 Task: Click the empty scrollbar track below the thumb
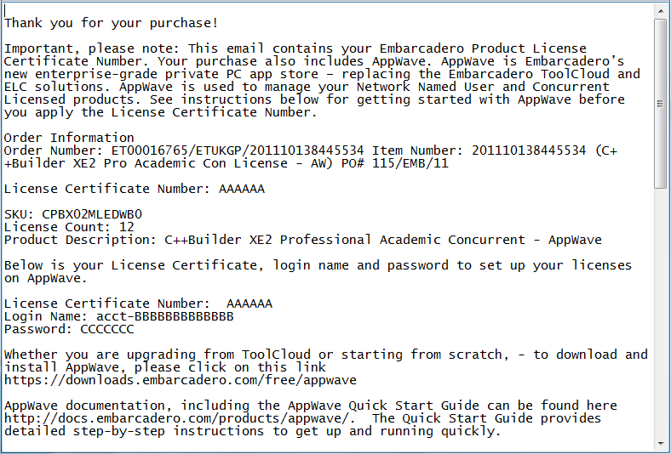[x=660, y=312]
